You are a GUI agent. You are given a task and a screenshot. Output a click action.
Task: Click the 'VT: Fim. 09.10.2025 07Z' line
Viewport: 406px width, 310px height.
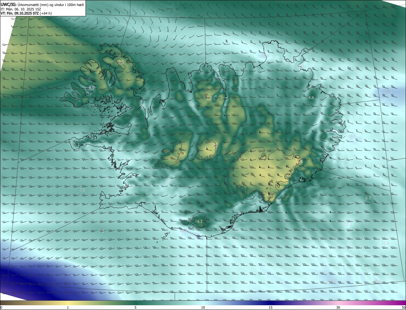point(20,13)
